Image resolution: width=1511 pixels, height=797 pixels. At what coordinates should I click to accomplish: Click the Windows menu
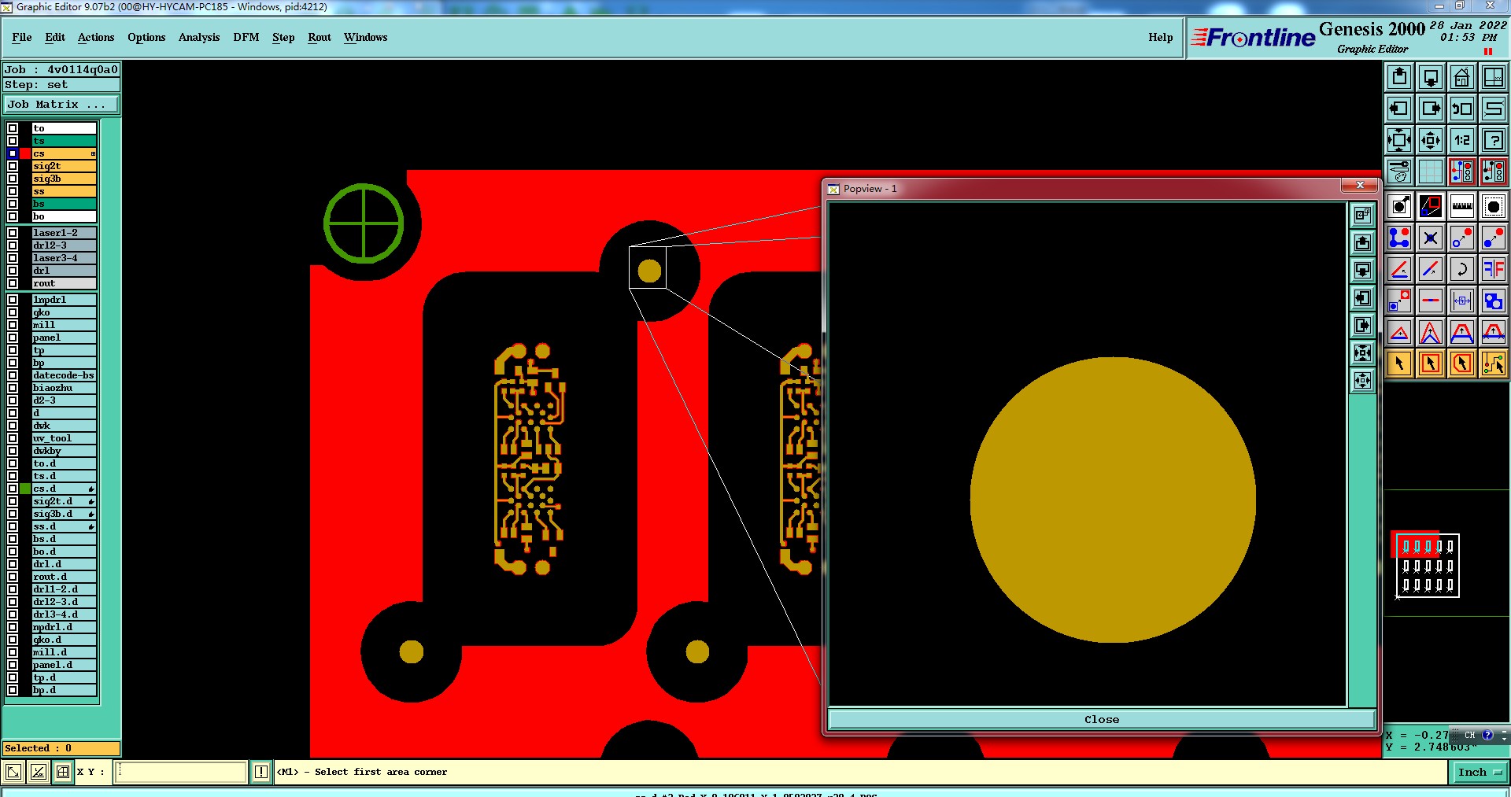[x=365, y=37]
